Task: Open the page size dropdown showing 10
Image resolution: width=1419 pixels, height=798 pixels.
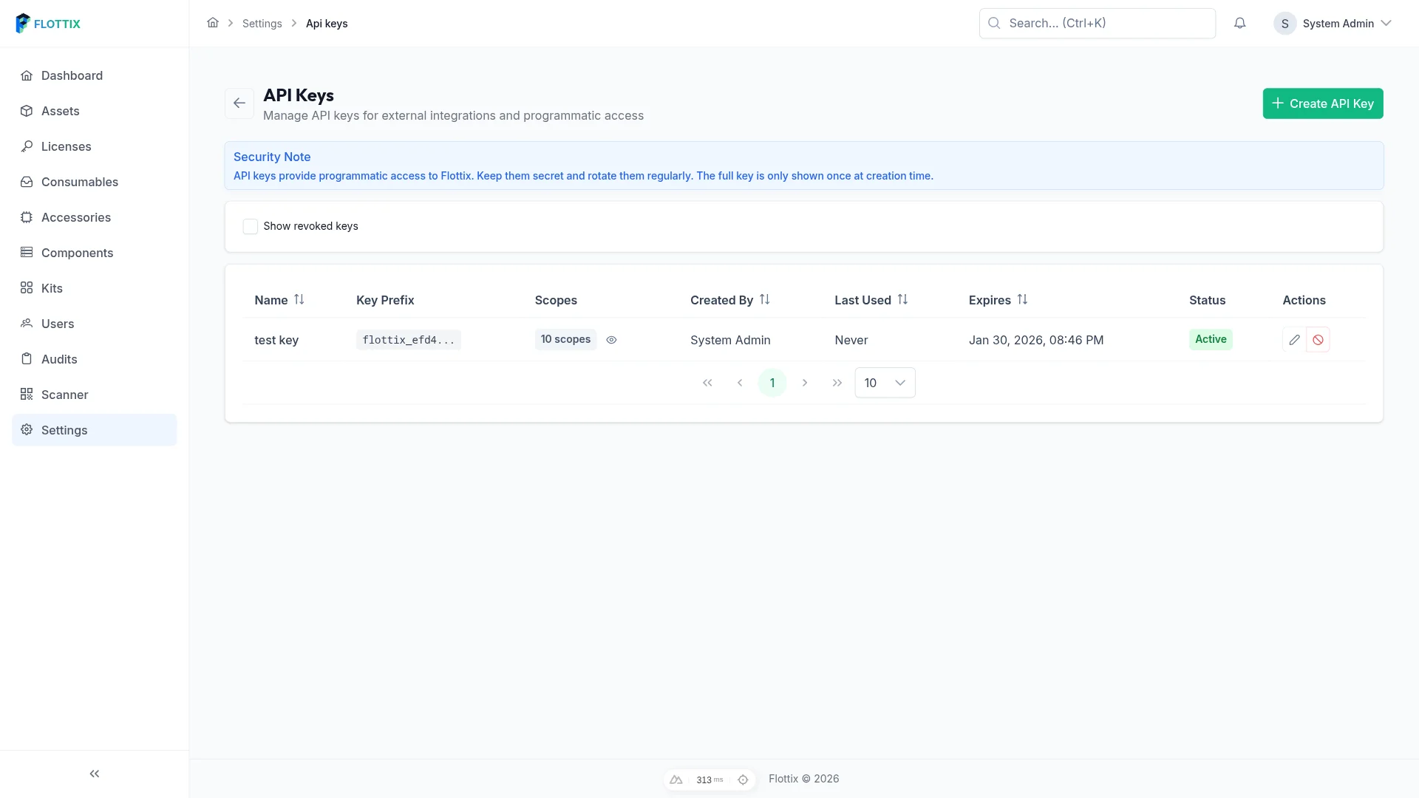Action: pyautogui.click(x=885, y=383)
